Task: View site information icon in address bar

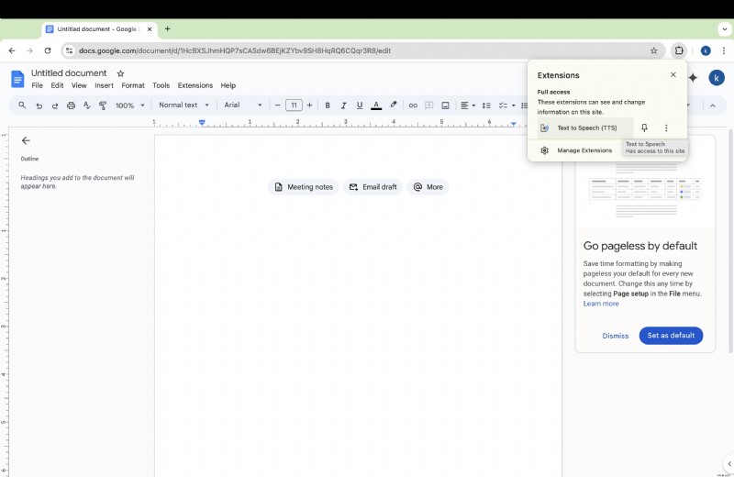Action: click(x=70, y=50)
